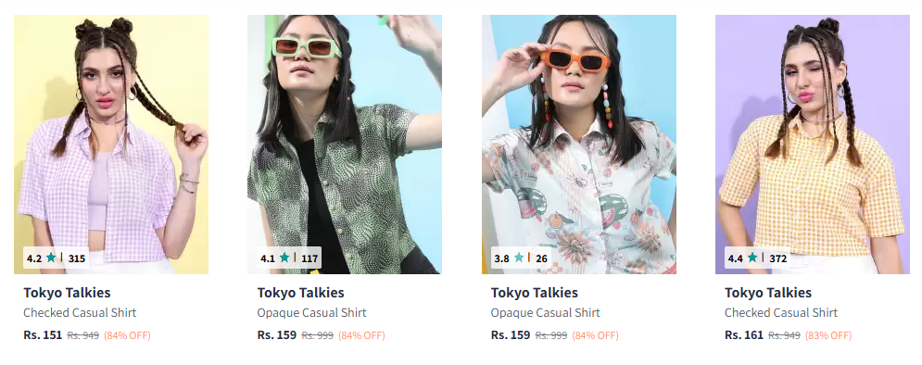This screenshot has width=922, height=365.
Task: Open the white fruit-print shirt product image
Action: (x=578, y=144)
